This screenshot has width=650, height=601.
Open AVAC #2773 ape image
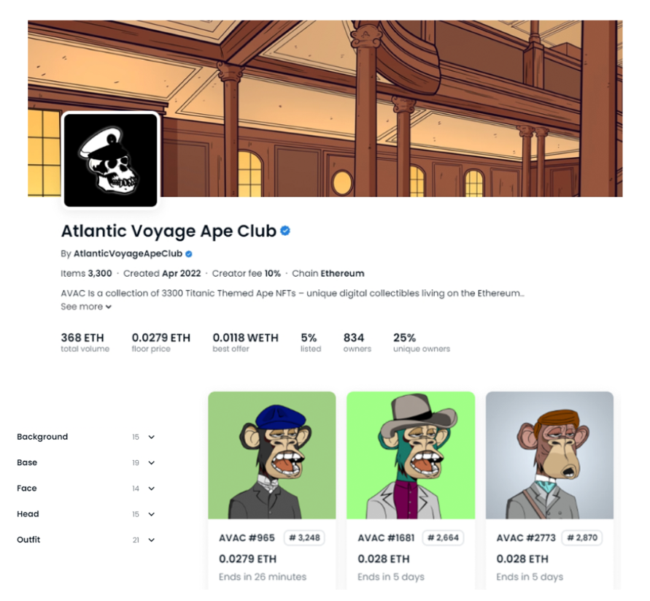[549, 456]
